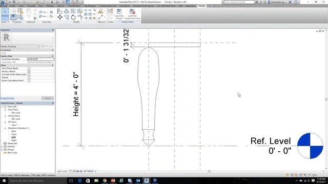
Task: Click the Properties palette icon in ribbon
Action: coord(14,17)
